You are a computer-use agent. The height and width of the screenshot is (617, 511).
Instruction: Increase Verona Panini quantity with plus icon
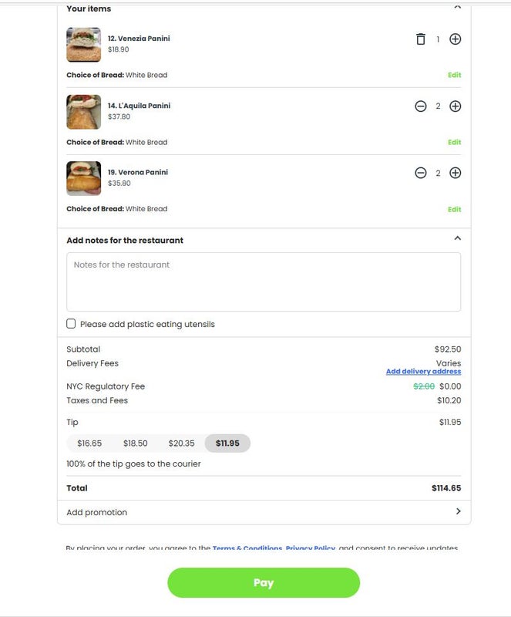(456, 173)
